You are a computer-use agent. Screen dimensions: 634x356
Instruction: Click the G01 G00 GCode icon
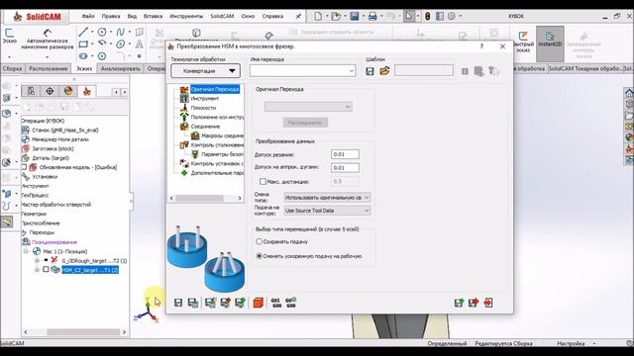pyautogui.click(x=275, y=303)
